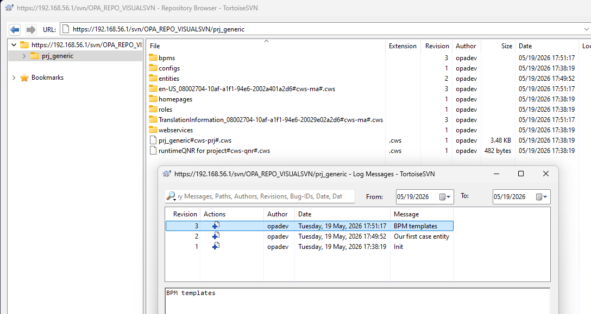Screen dimensions: 591x314
Task: Click the webservices folder icon
Action: click(153, 130)
